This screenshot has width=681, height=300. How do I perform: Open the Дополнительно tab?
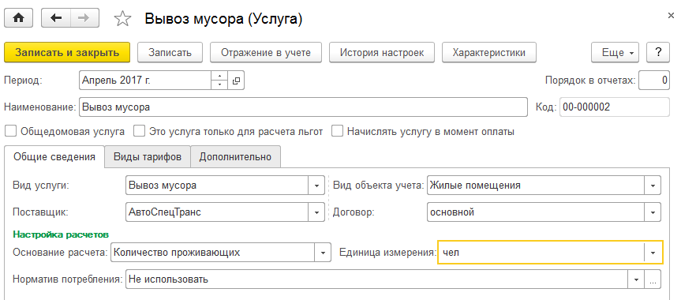click(x=235, y=157)
